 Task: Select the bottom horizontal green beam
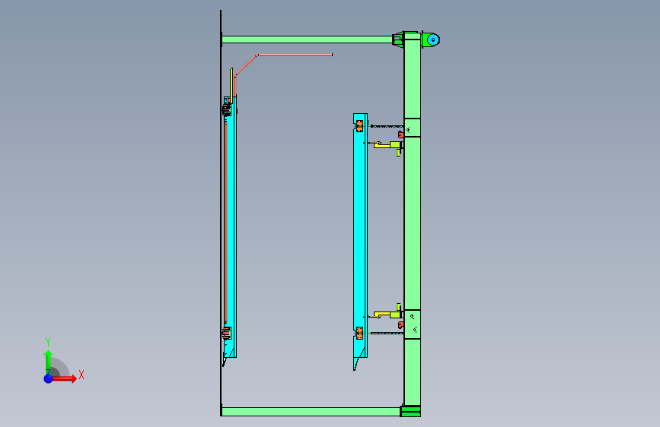[x=311, y=412]
